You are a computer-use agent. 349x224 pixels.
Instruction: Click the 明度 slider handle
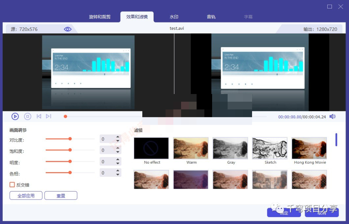[x=70, y=161]
